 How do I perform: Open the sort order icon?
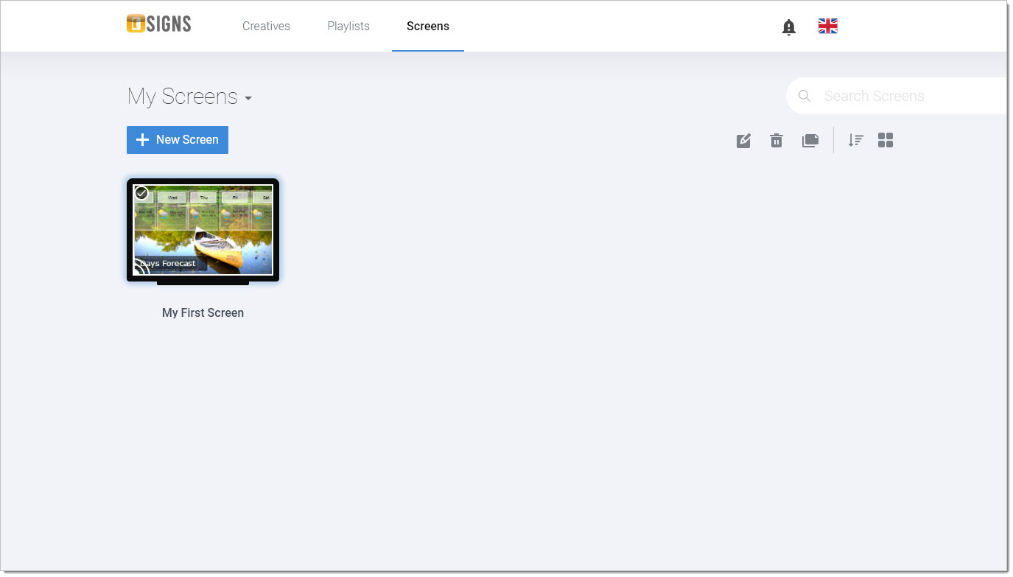855,140
